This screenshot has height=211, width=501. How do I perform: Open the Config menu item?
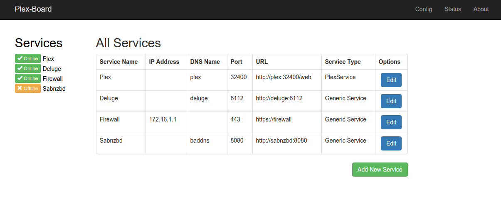(x=424, y=9)
